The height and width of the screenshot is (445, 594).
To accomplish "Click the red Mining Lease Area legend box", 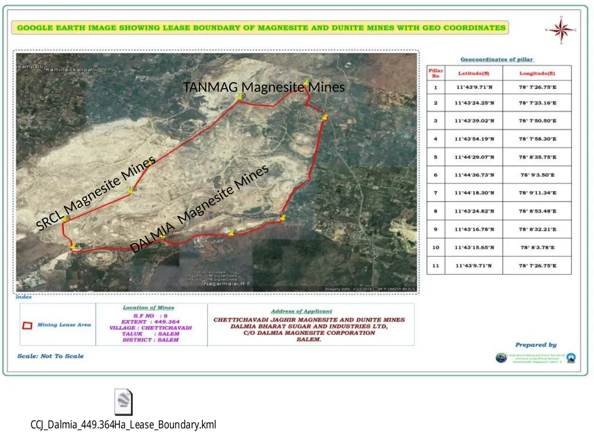I will [27, 326].
